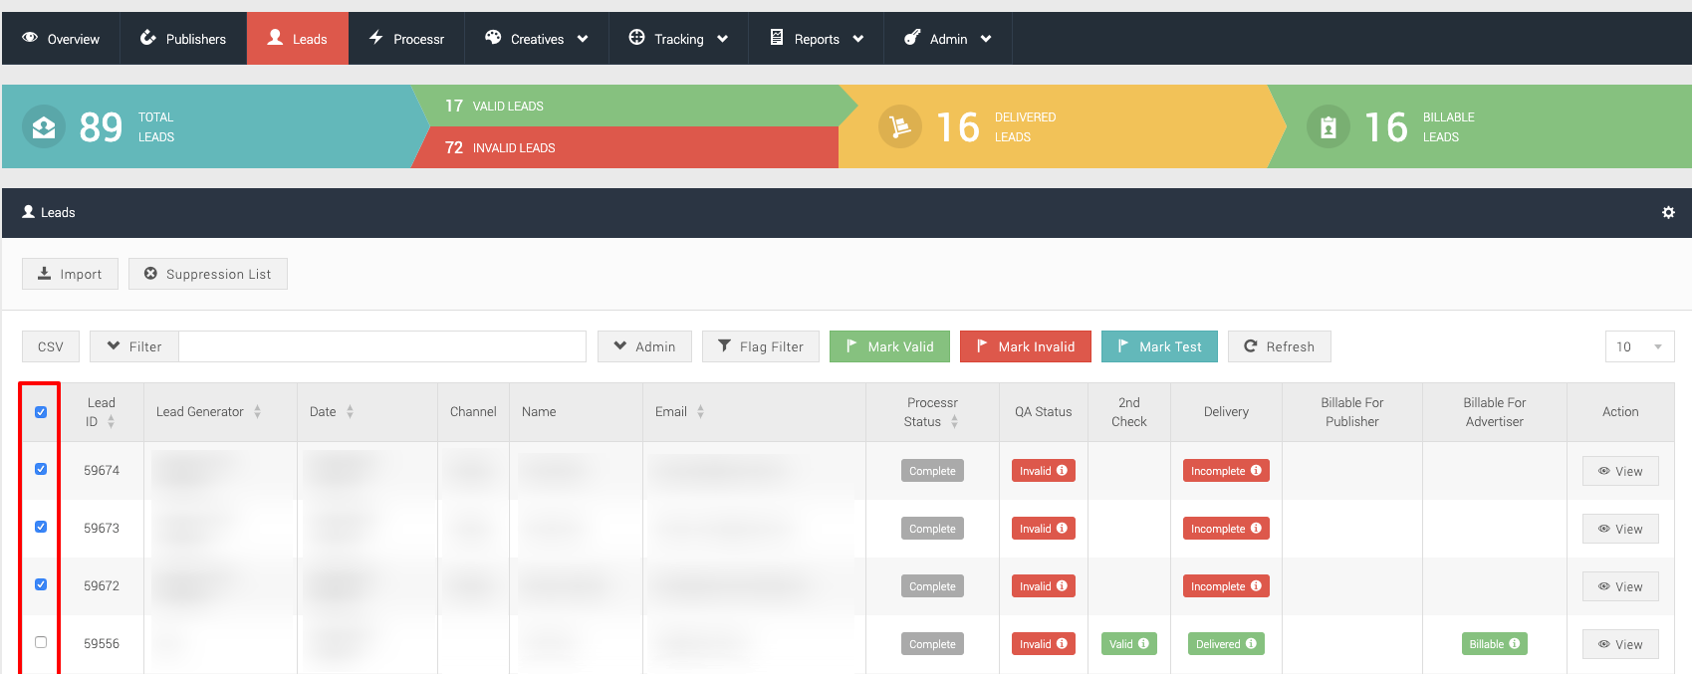Click info icon on lead 59556 Delivered badge
1692x674 pixels.
(x=1251, y=644)
